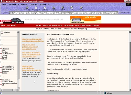131x95 pixels.
Task: Open the Startseite home icon
Action: (45, 8)
